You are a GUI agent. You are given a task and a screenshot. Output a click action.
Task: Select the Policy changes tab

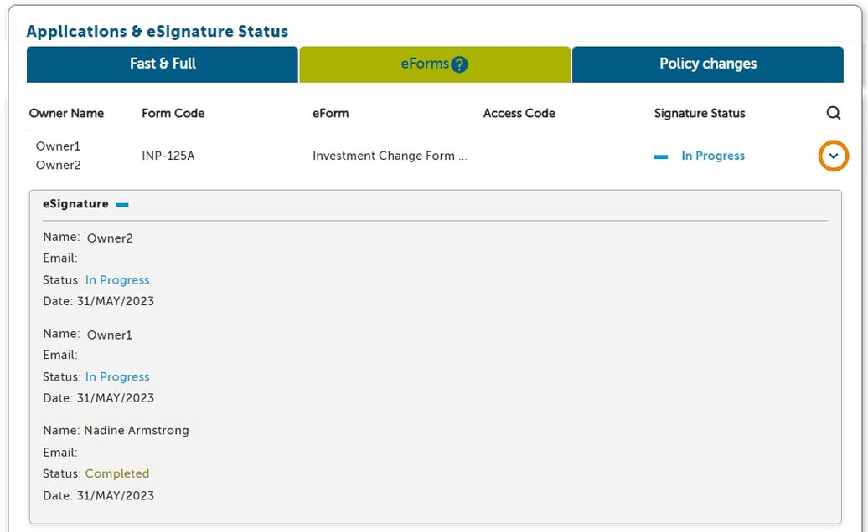coord(707,64)
